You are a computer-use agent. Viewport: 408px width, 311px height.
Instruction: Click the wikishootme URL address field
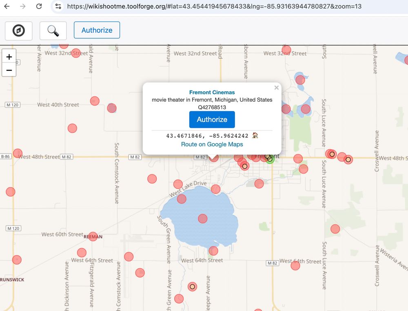(214, 6)
